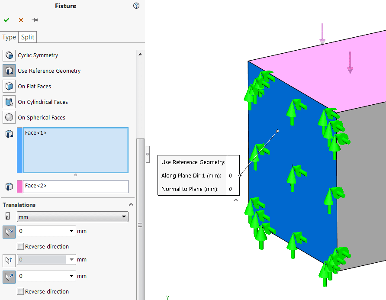Click the pink swatch beside Face<2> field
386x300 pixels.
pos(20,187)
